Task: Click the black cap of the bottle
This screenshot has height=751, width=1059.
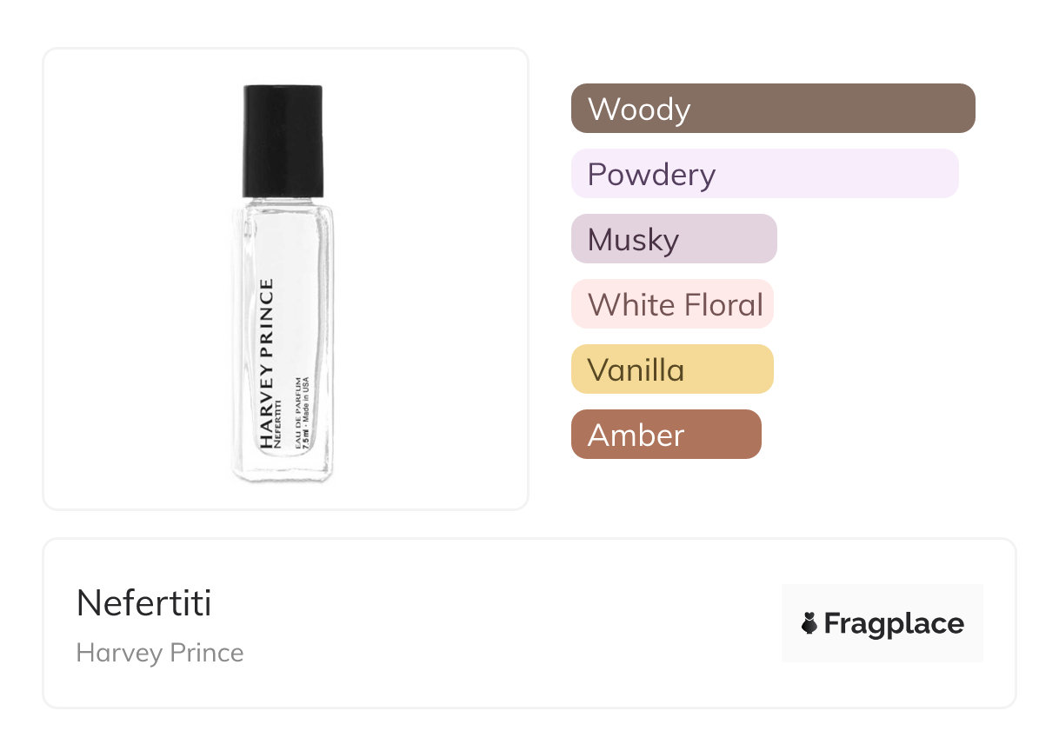Action: tap(283, 139)
